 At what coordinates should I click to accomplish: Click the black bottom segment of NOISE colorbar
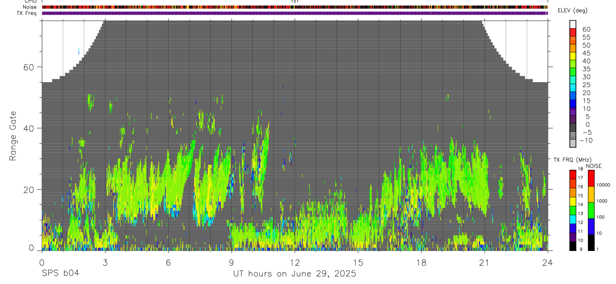tap(591, 242)
